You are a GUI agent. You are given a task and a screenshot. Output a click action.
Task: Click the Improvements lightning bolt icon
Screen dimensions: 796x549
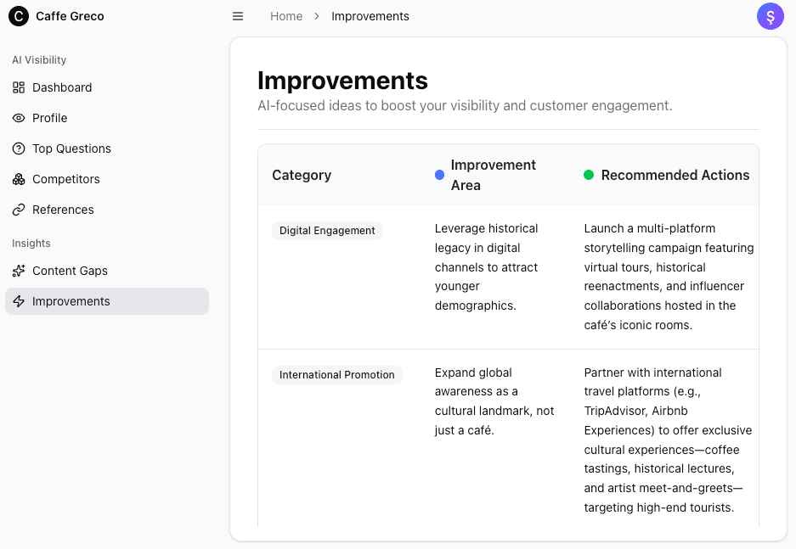coord(19,301)
